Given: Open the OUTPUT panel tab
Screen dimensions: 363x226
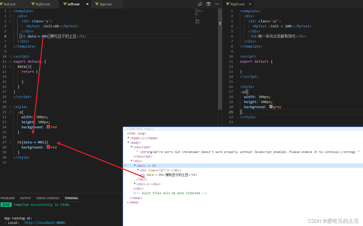Looking at the screenshot, I should click(26, 198).
